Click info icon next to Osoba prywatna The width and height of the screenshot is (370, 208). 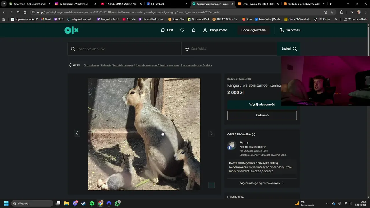(254, 135)
